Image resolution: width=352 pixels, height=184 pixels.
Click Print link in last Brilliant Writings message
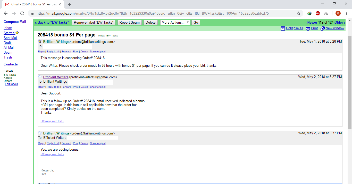click(x=76, y=143)
